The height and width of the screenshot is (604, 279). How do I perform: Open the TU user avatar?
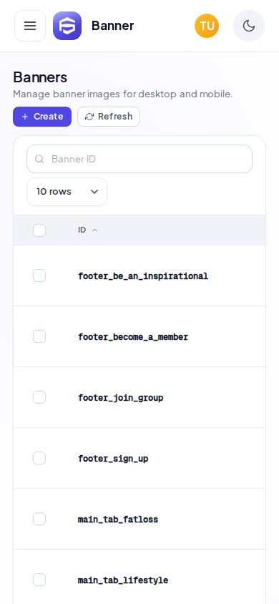point(207,26)
